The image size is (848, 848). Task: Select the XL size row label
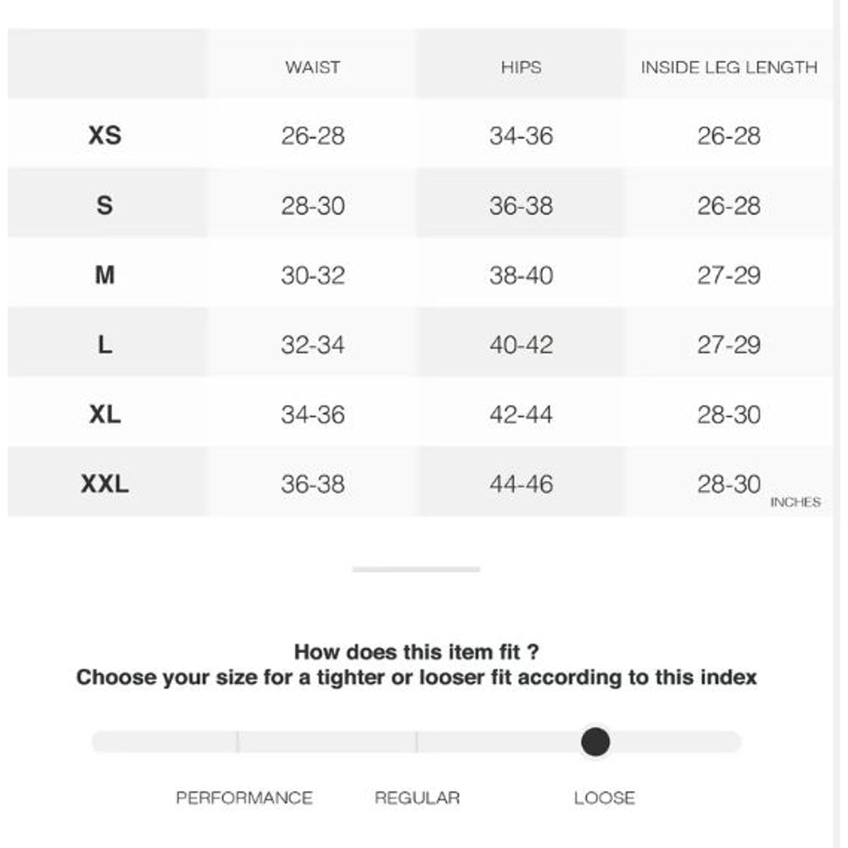coord(105,414)
